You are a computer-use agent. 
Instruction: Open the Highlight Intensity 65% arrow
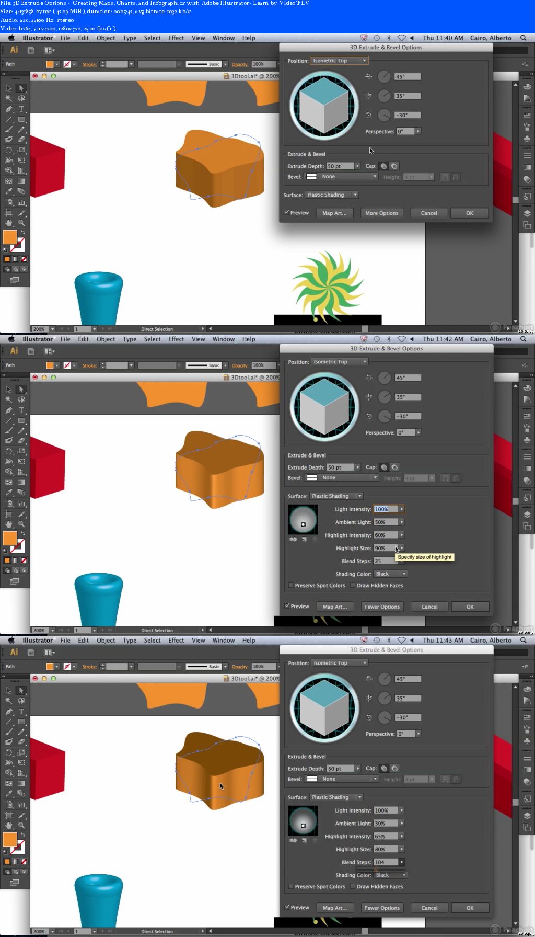point(402,836)
